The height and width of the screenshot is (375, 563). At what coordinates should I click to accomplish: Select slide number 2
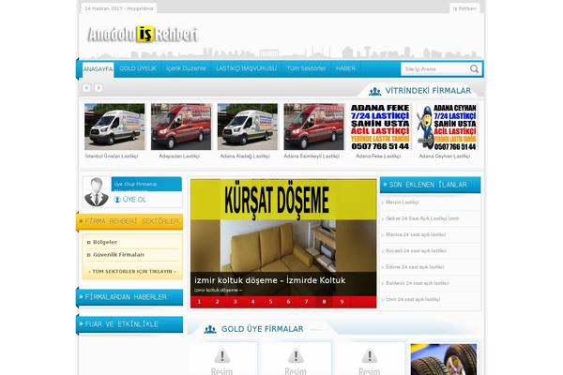(x=218, y=302)
